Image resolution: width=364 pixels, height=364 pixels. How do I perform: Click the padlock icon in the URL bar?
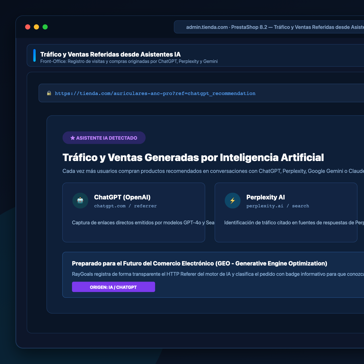[49, 93]
